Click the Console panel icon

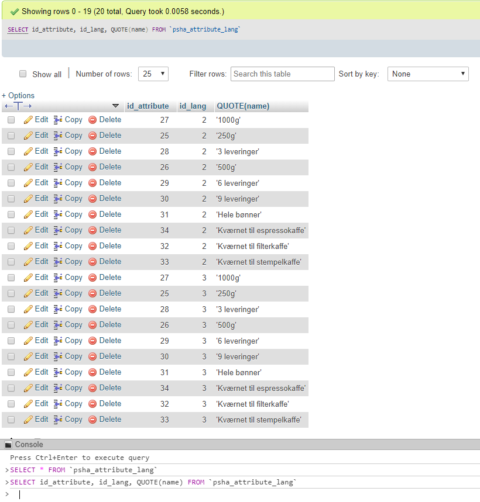(x=8, y=445)
